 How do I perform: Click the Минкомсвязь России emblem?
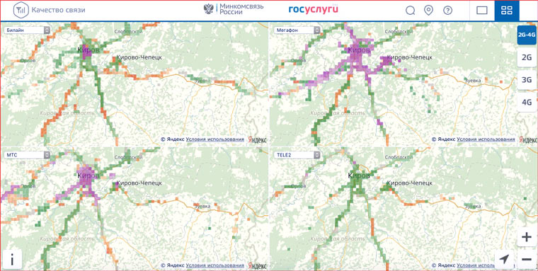coord(208,9)
